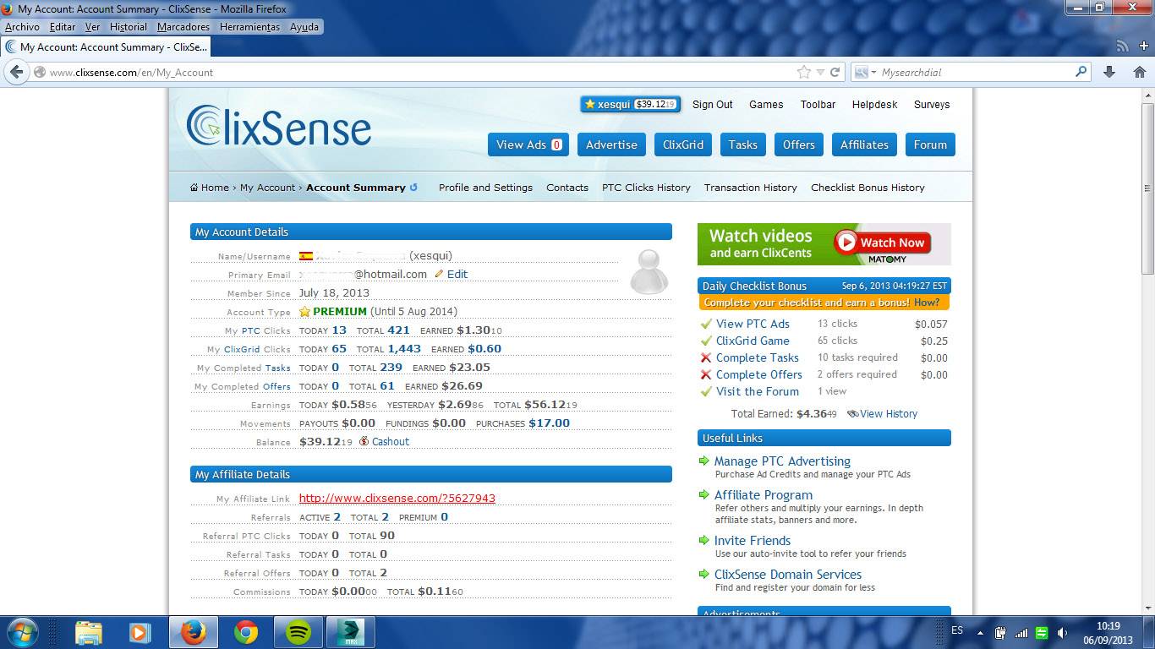Open the Firefox downloads arrow icon
The width and height of the screenshot is (1155, 649).
tap(1109, 72)
